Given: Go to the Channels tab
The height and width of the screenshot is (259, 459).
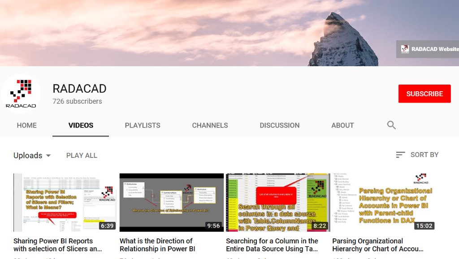Looking at the screenshot, I should pos(210,125).
